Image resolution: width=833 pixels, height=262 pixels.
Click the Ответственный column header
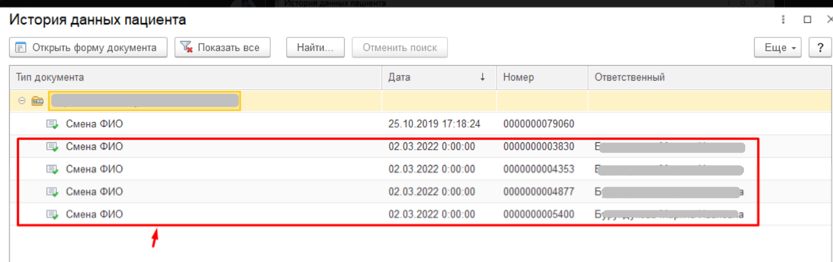[x=704, y=78]
